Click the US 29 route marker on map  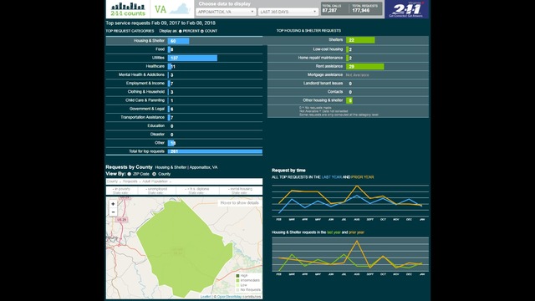coord(122,220)
